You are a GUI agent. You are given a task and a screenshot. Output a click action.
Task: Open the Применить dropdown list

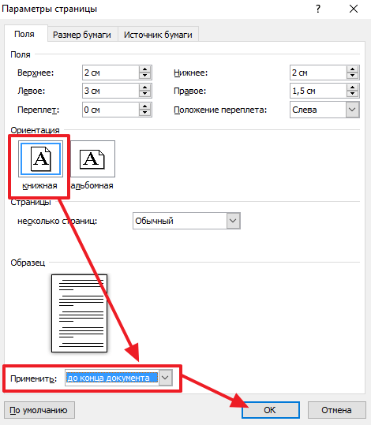pyautogui.click(x=165, y=378)
